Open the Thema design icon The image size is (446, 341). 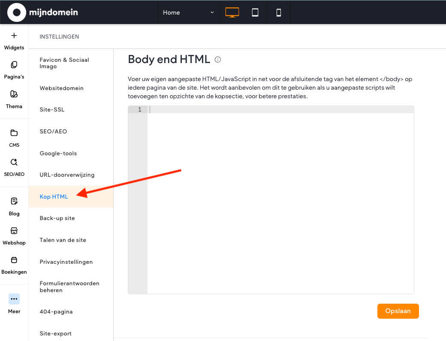click(14, 94)
